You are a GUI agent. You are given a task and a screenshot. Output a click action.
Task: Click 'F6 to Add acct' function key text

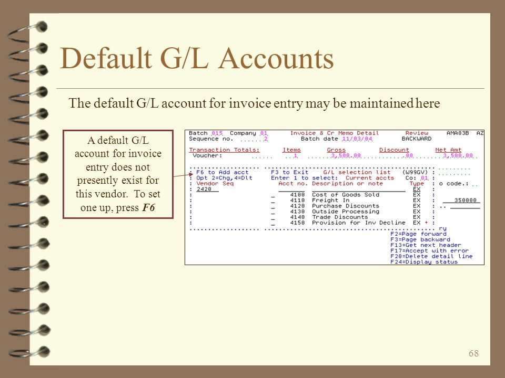[x=222, y=172]
